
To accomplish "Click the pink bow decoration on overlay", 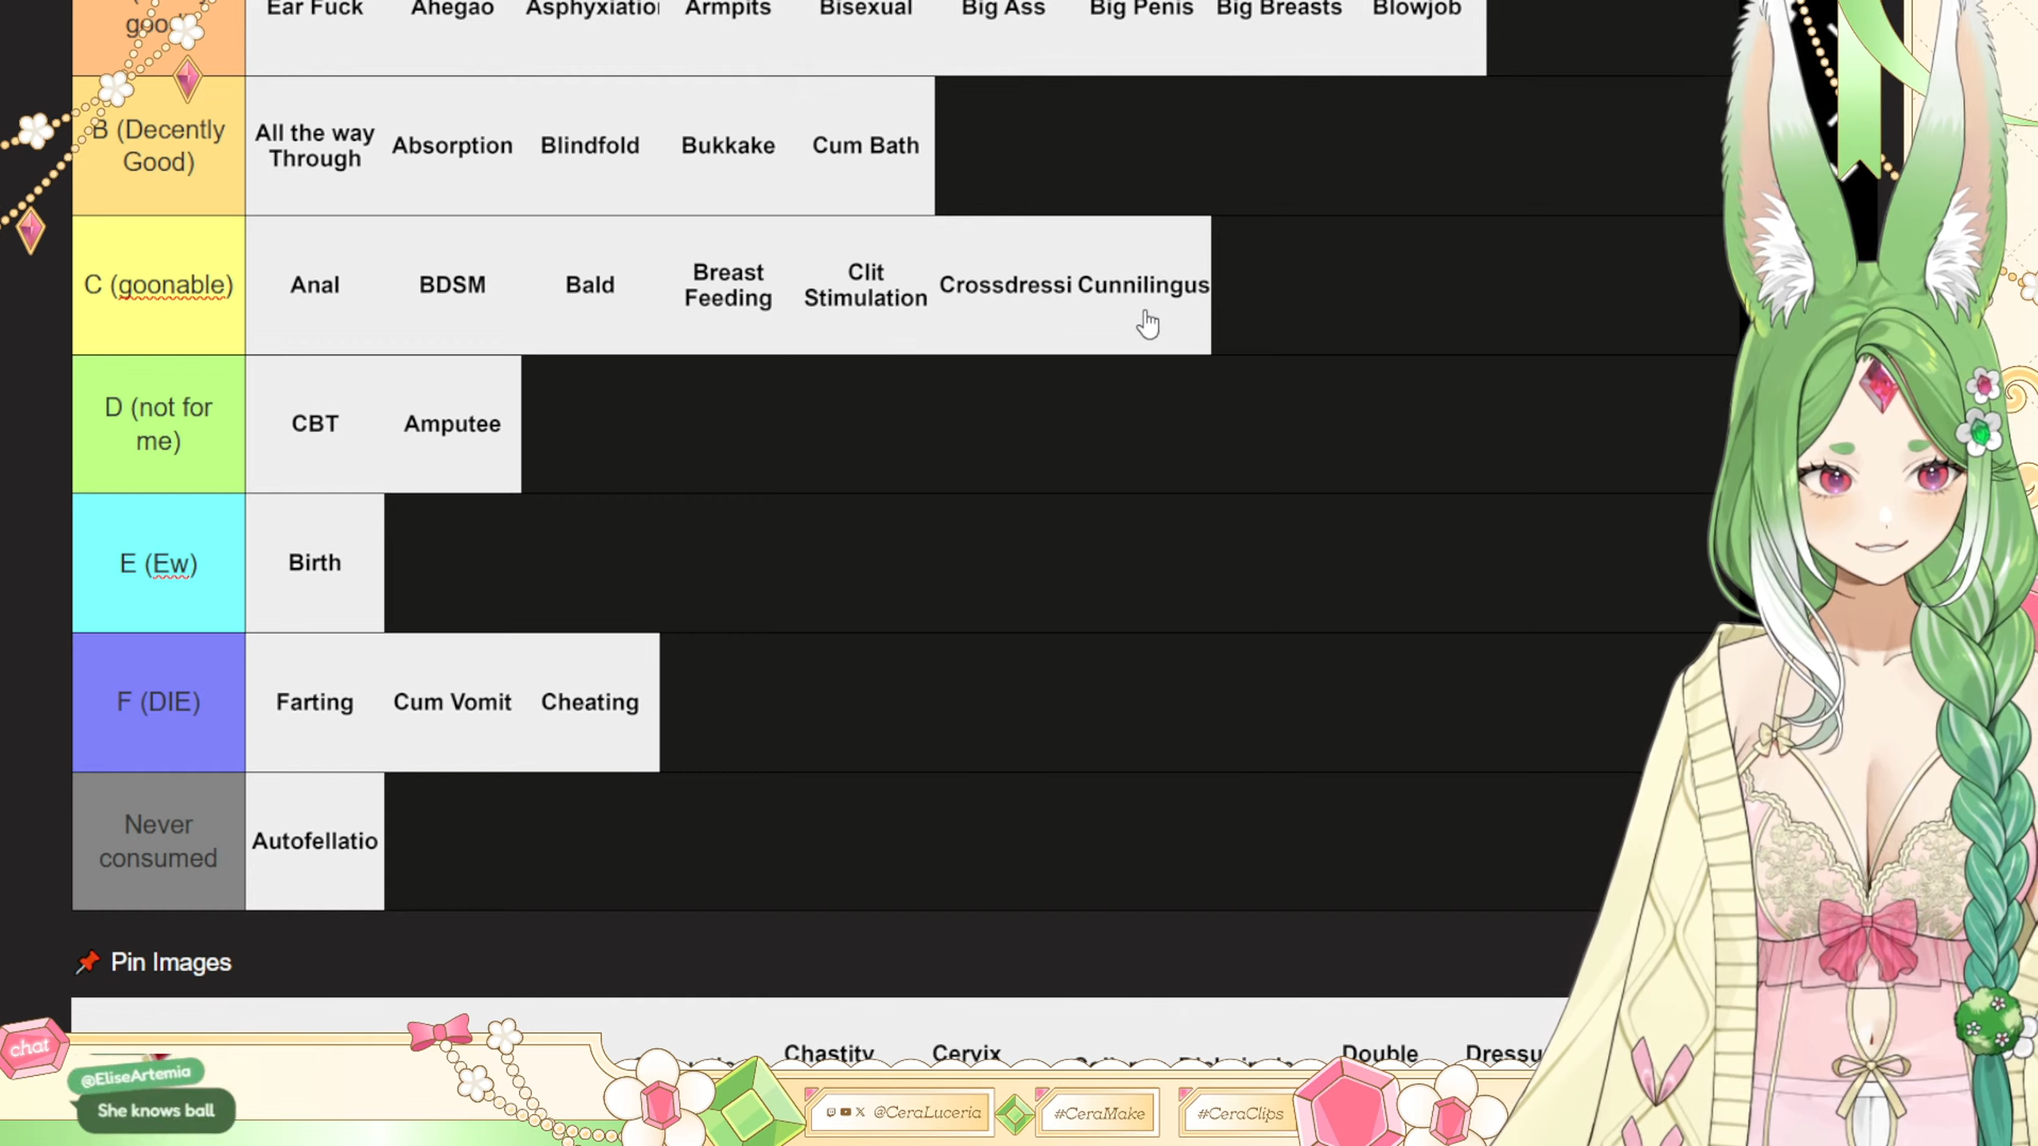I will (x=439, y=1032).
